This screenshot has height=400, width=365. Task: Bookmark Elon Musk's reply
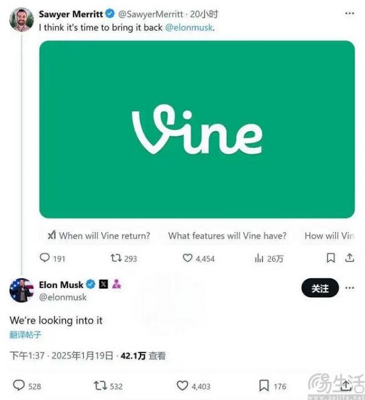[x=264, y=385]
